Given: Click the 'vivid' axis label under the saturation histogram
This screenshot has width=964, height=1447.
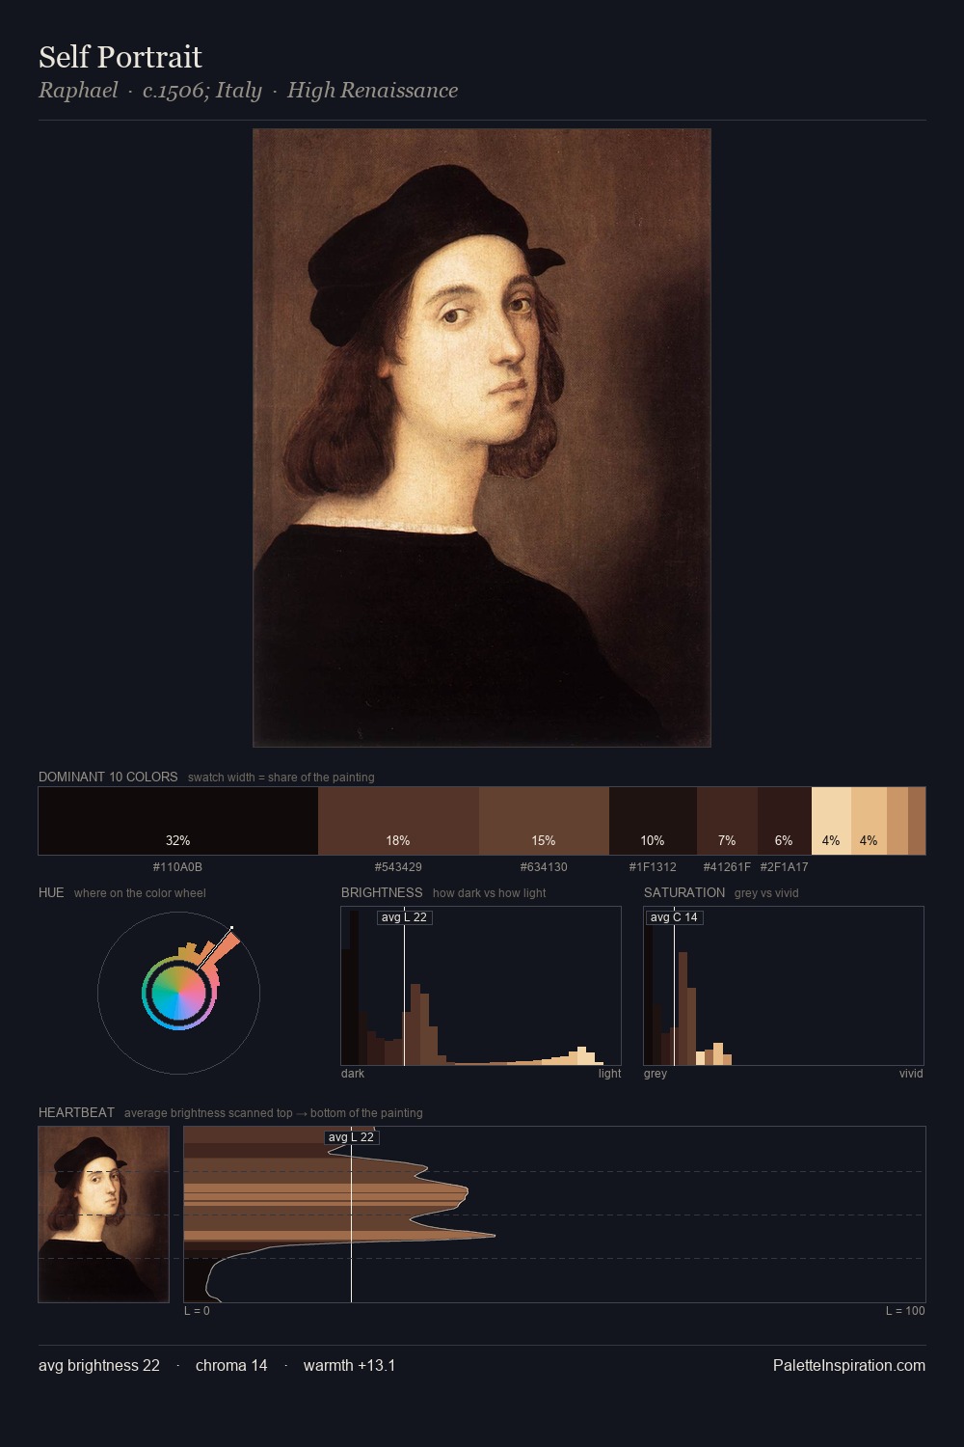Looking at the screenshot, I should point(911,1074).
